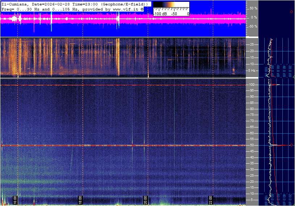Click the red circle marker at 50 Hz
Screen dimensions: 295x206
(x=291, y=145)
